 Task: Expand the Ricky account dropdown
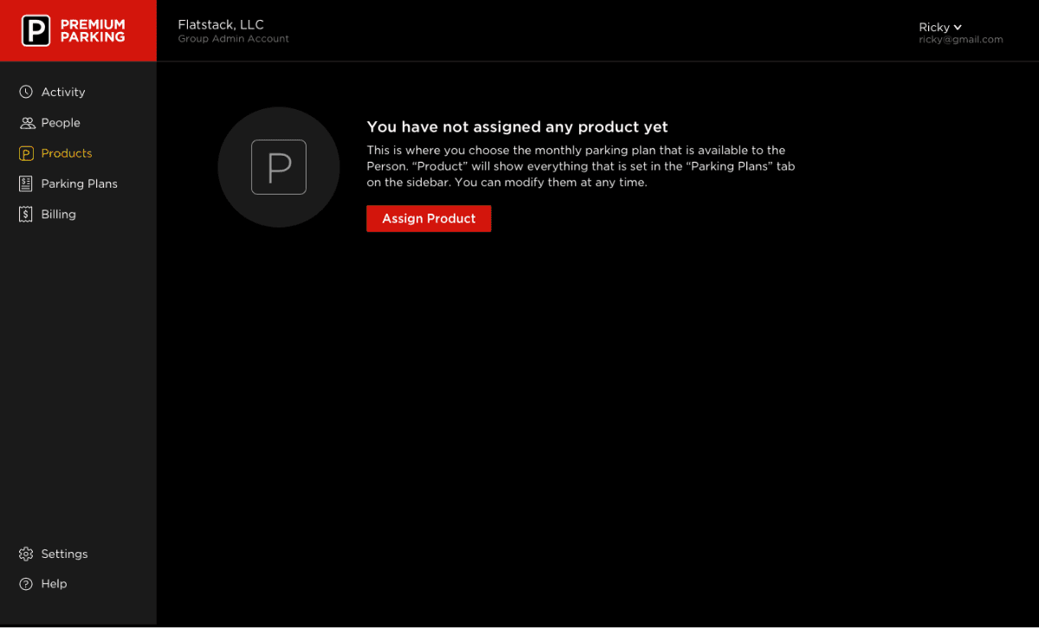point(939,27)
